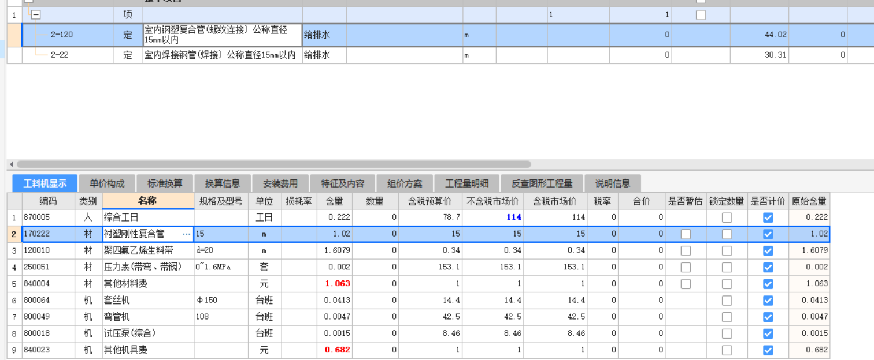This screenshot has width=874, height=360.
Task: Uncheck 是否计价 for 其他机具费
Action: coord(768,350)
